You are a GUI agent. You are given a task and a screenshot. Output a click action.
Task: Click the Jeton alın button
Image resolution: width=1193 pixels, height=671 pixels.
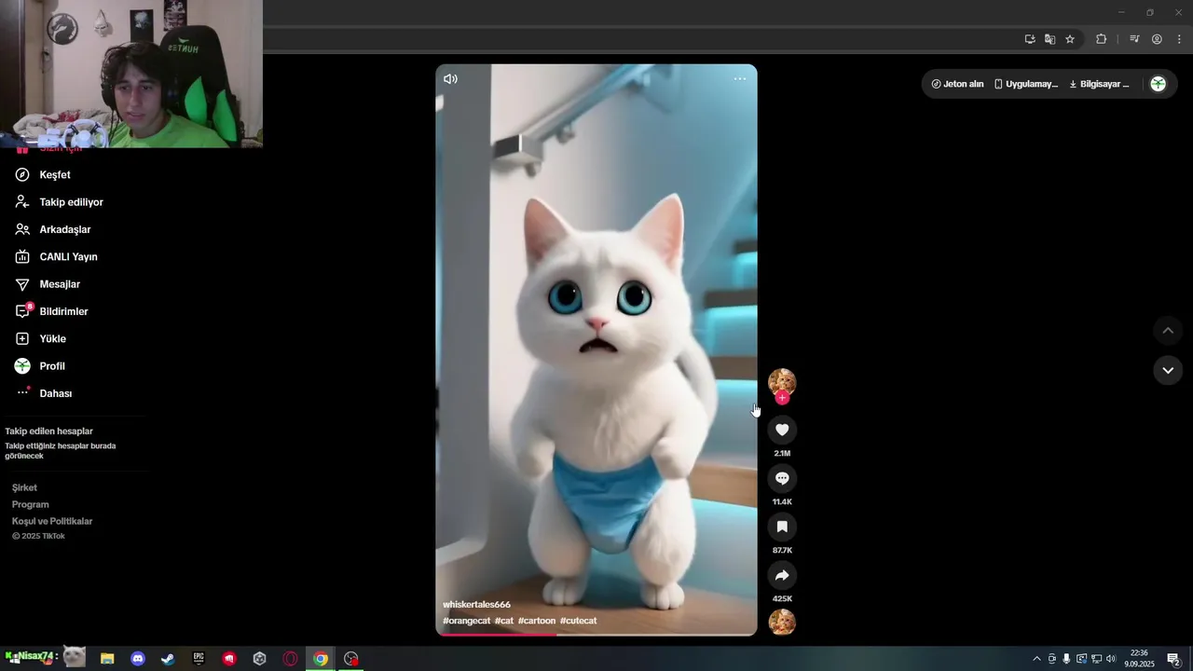point(957,84)
